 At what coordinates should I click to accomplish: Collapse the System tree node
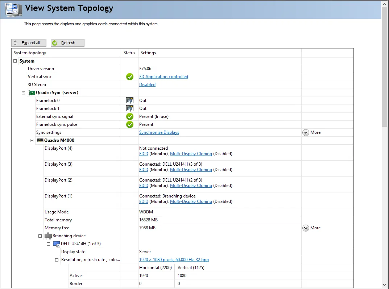[x=15, y=61]
